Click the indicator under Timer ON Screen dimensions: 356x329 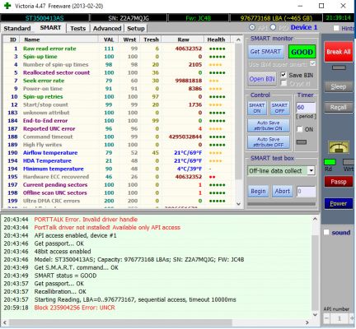click(x=302, y=142)
